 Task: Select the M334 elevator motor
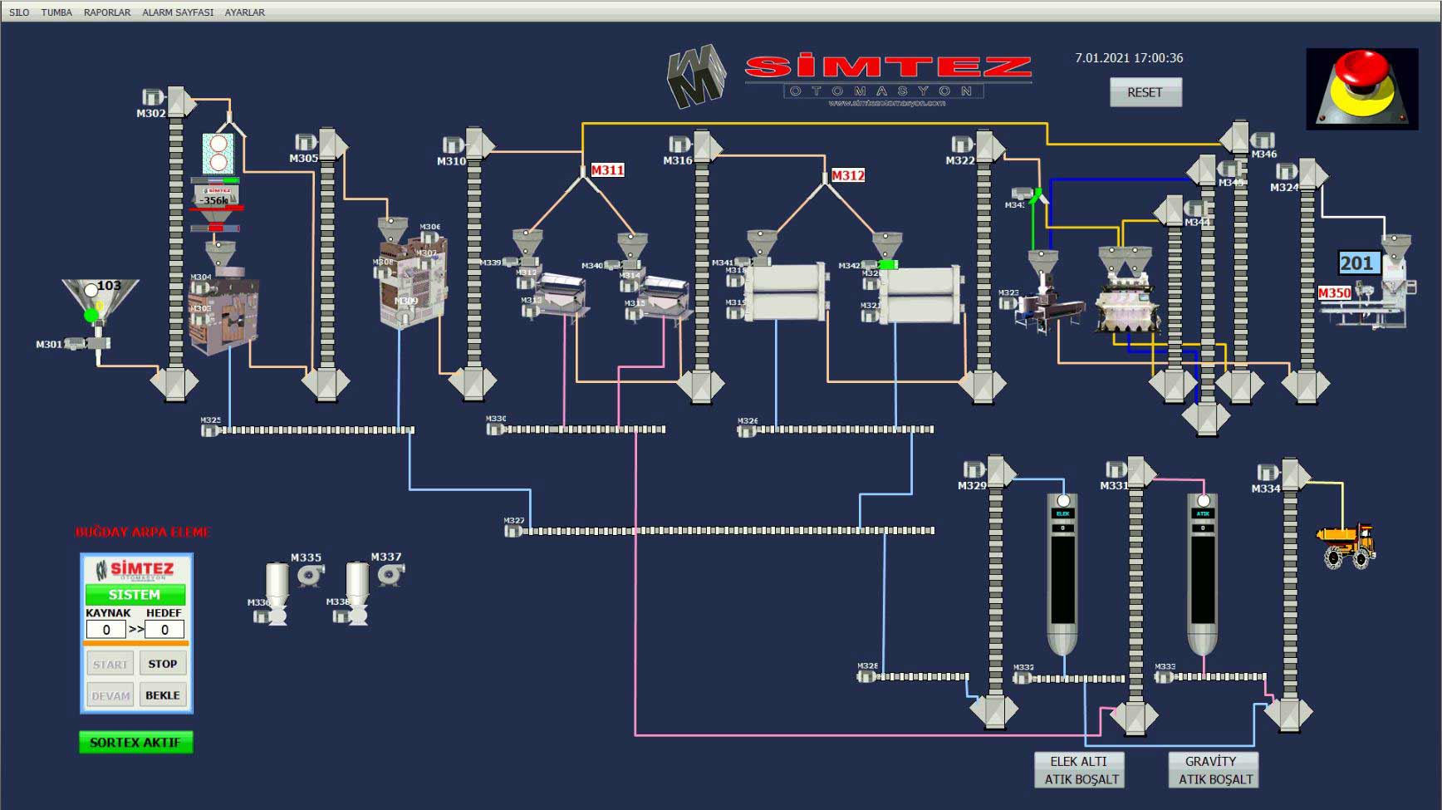click(1268, 472)
